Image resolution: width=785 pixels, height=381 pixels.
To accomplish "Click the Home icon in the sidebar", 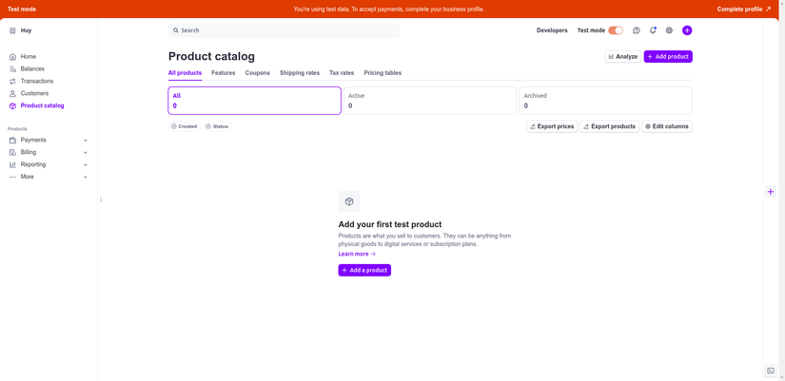I will (13, 57).
